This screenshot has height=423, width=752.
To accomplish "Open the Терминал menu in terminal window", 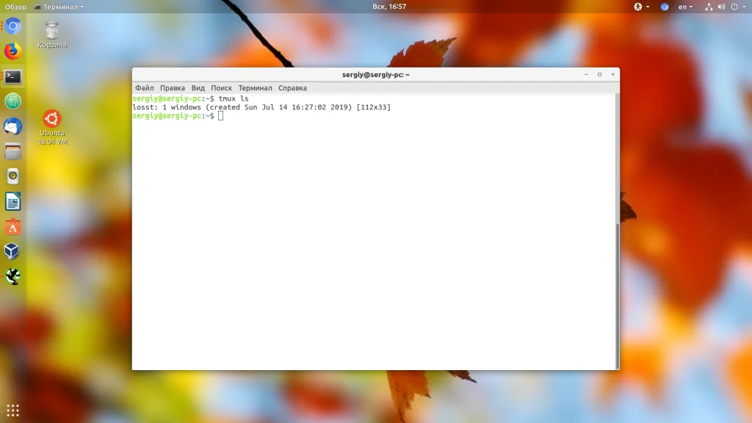I will [x=255, y=88].
